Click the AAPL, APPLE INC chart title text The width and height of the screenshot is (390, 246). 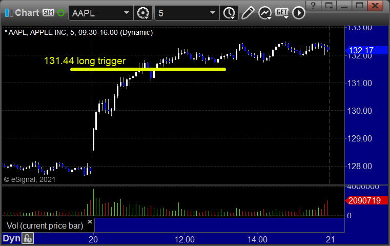pyautogui.click(x=78, y=33)
